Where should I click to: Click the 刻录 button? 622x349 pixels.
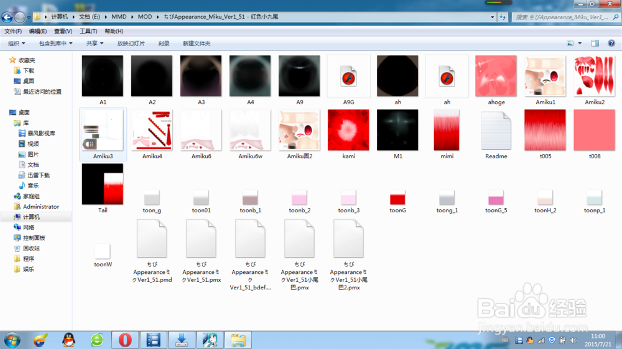[164, 43]
